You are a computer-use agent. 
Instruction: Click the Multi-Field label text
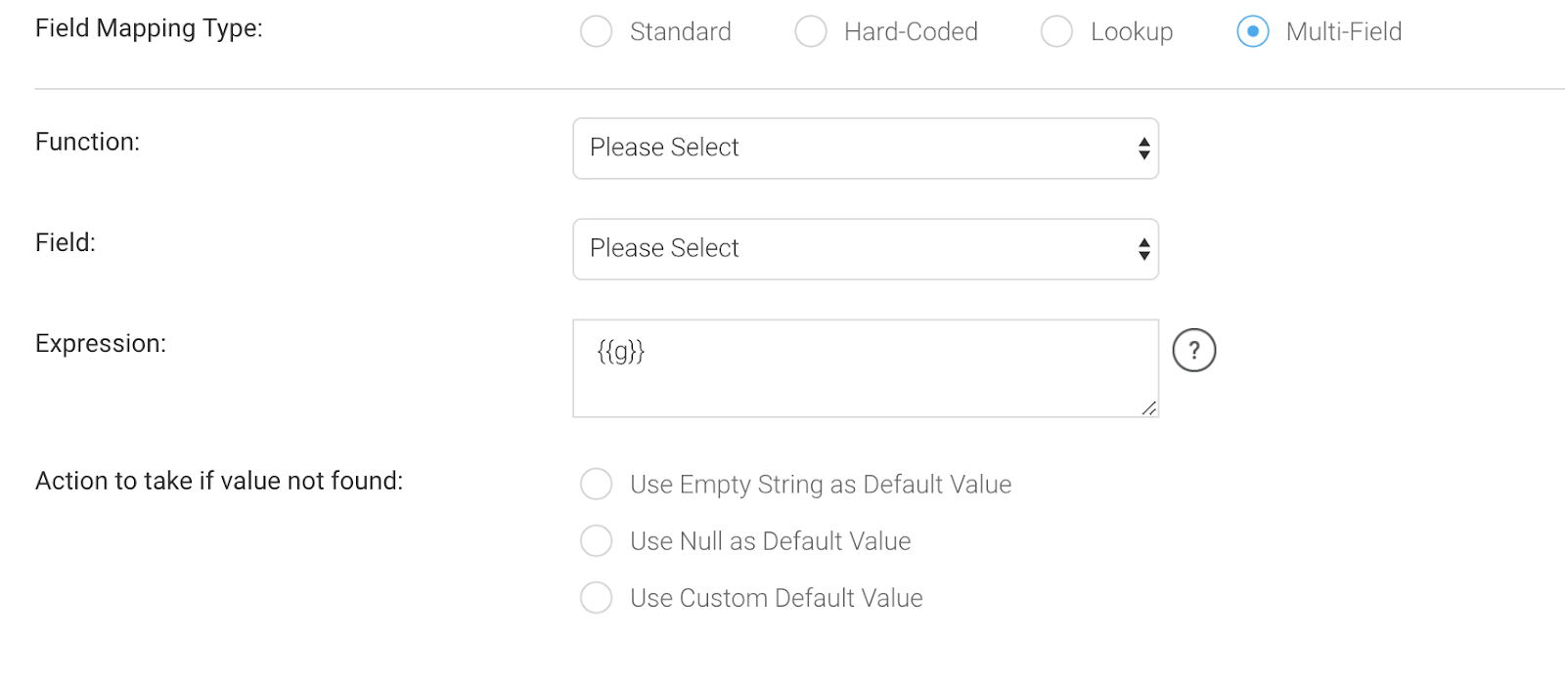(x=1344, y=32)
